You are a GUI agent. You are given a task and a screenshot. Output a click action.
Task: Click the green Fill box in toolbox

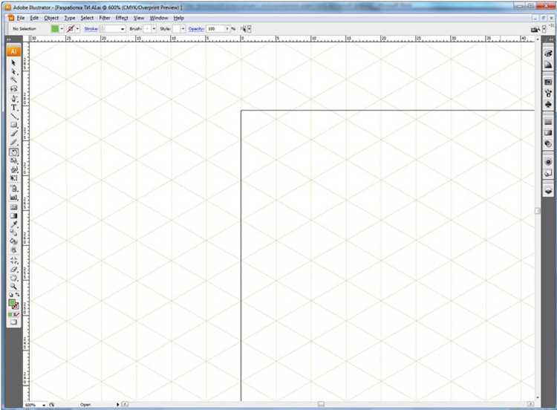pyautogui.click(x=12, y=303)
